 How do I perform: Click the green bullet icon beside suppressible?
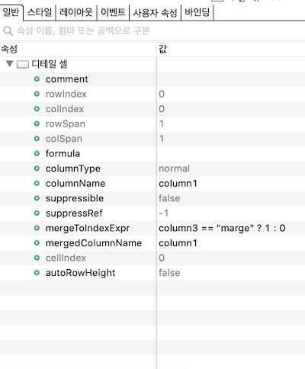[x=37, y=198]
